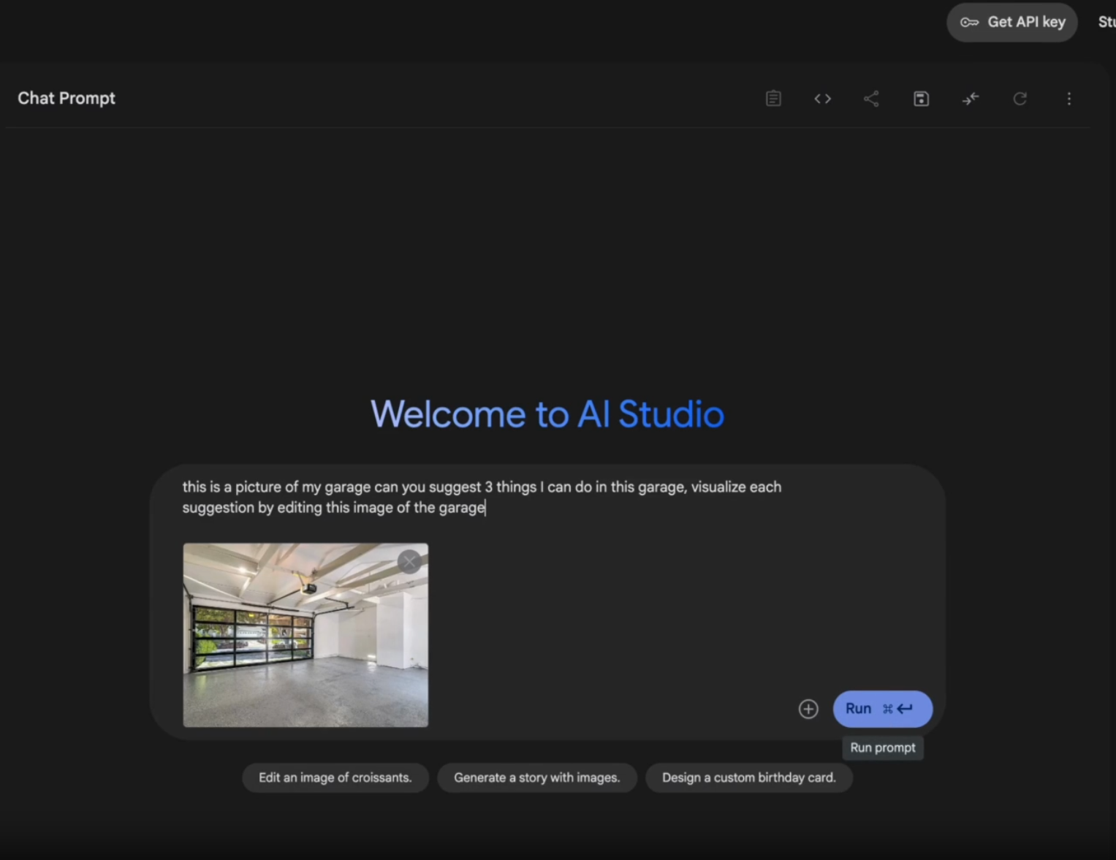Choose 'Generate a story with images' suggestion
This screenshot has width=1116, height=860.
click(537, 777)
